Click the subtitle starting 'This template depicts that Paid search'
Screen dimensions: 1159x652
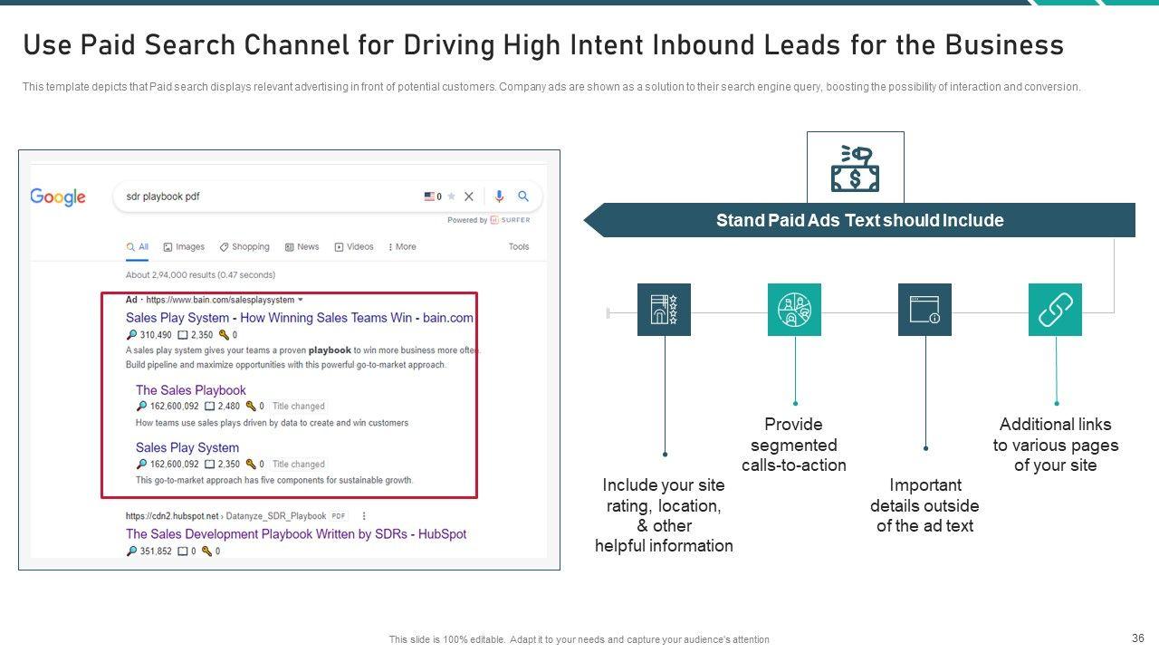tap(551, 87)
